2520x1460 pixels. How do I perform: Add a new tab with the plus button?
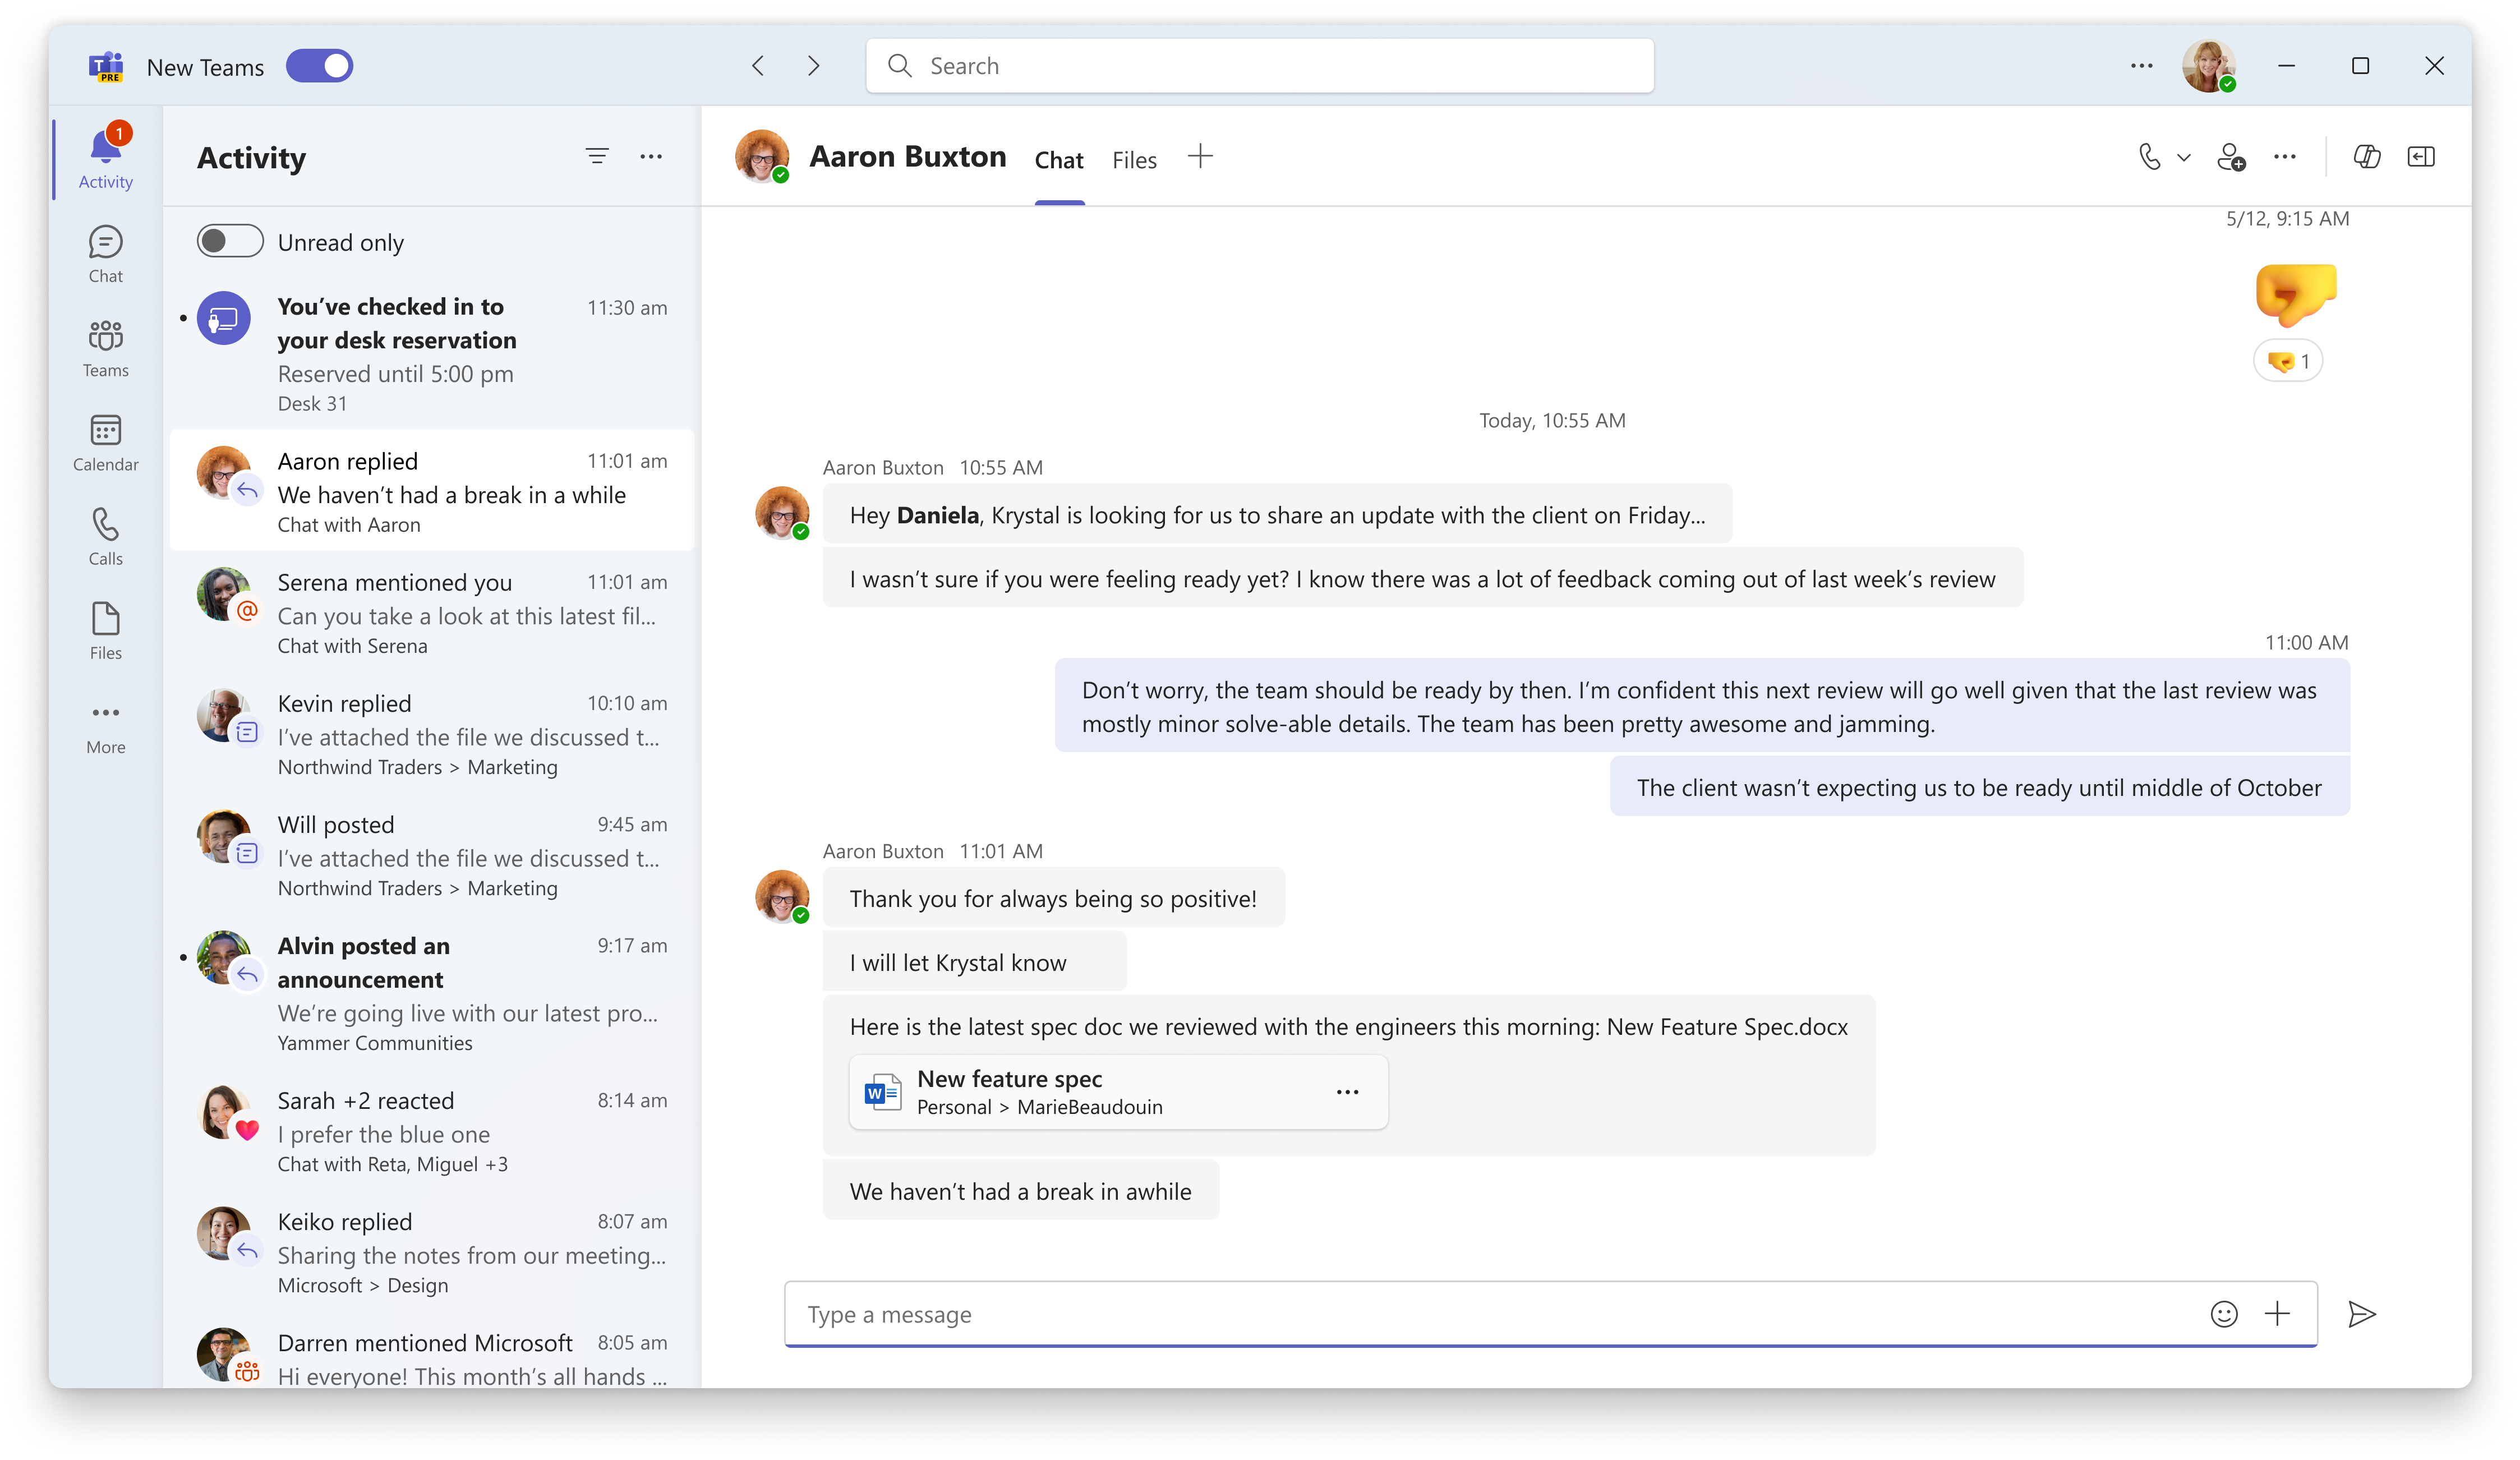[1200, 156]
